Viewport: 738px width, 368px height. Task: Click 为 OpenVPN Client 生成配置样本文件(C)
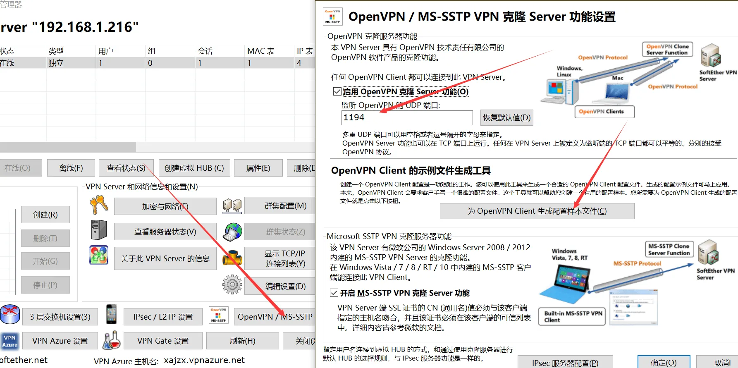click(537, 211)
